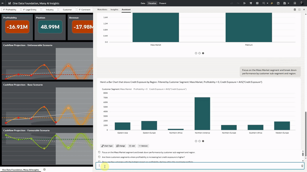Click the Preview play icon
Screen dimensions: 307x172
coord(244,3)
